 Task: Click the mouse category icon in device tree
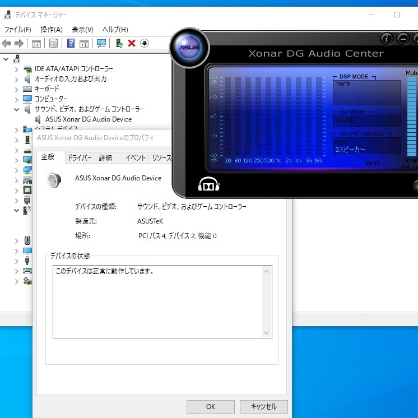click(x=27, y=240)
